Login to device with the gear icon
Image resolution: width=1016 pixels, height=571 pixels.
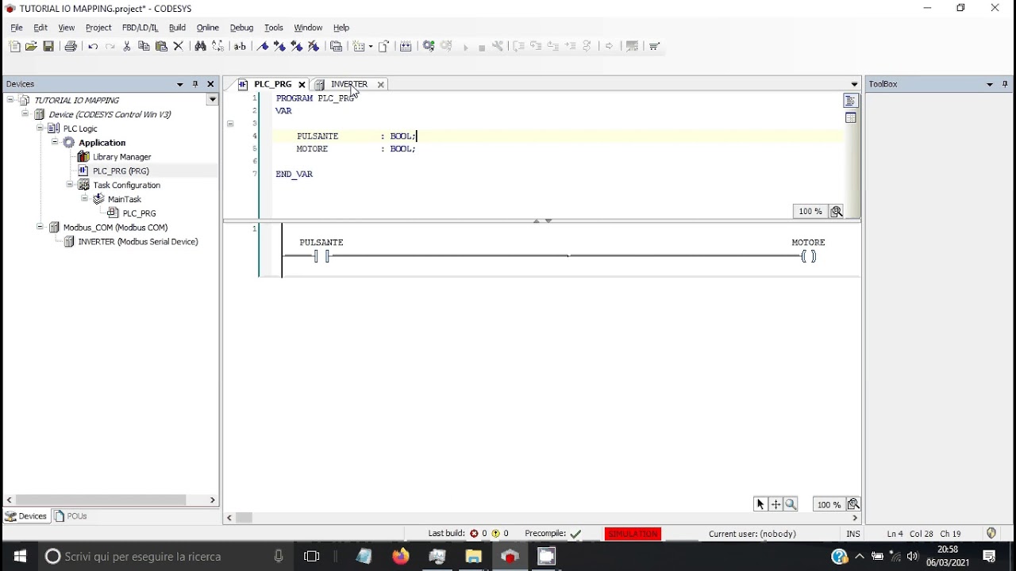coord(429,46)
